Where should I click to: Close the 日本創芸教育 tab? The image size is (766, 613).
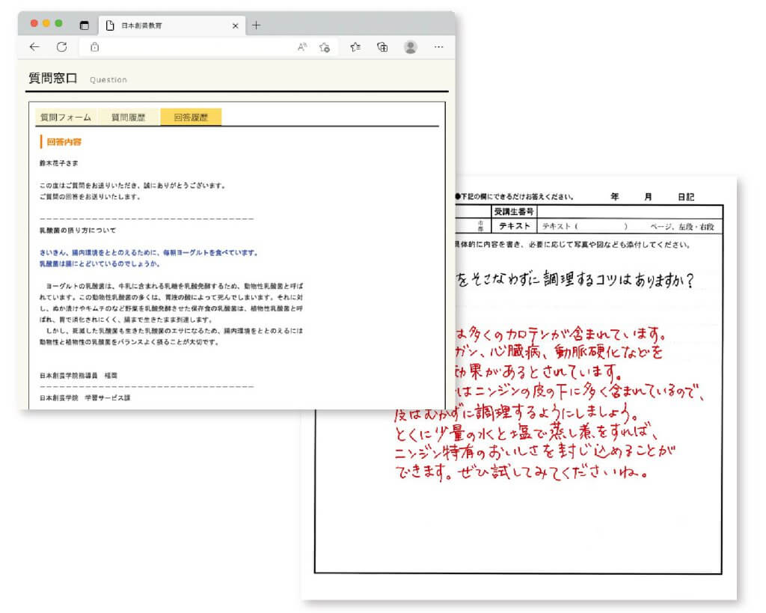[x=236, y=25]
